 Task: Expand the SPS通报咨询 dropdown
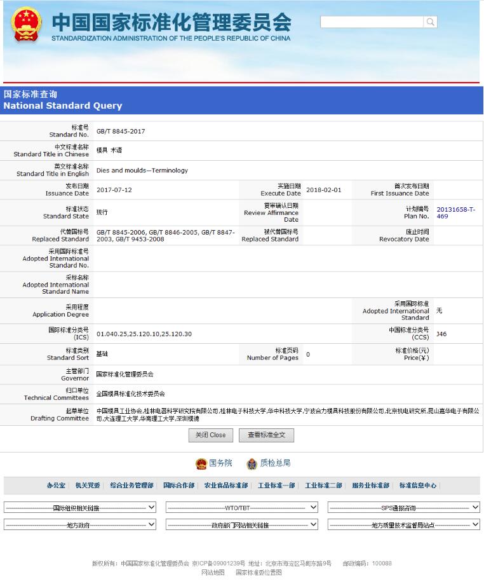pos(403,508)
